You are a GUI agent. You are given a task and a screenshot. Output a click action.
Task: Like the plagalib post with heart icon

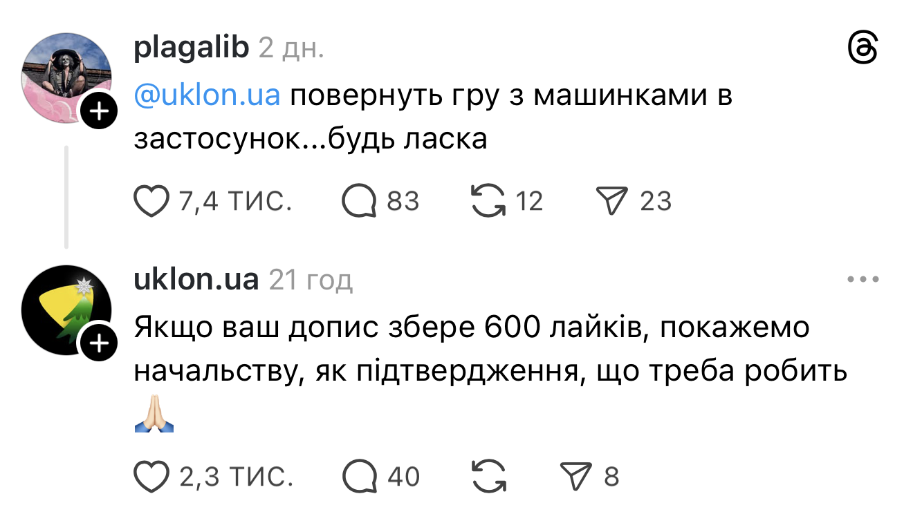(151, 201)
